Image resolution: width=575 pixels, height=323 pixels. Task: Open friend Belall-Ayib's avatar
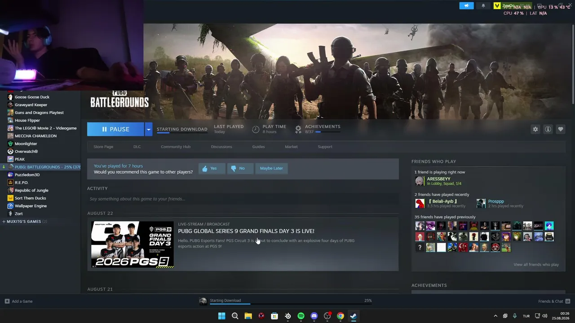(420, 204)
